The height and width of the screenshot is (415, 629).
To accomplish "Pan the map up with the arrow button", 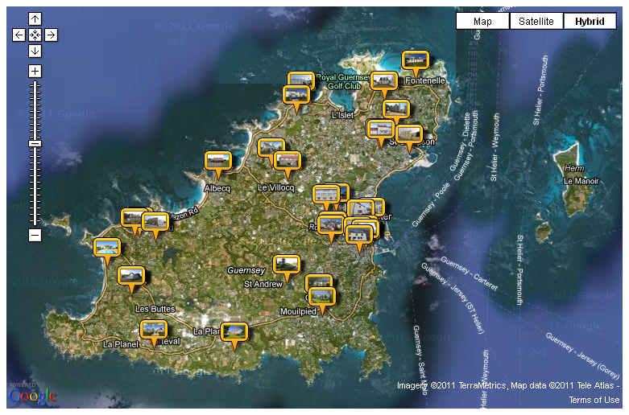I will (x=35, y=18).
